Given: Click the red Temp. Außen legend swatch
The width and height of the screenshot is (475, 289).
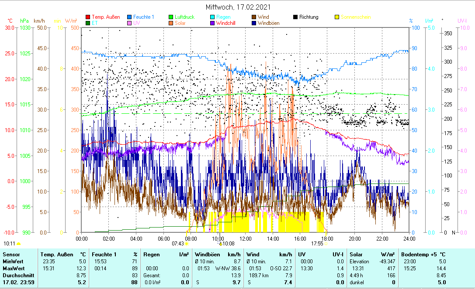Looking at the screenshot, I should click(x=88, y=17).
